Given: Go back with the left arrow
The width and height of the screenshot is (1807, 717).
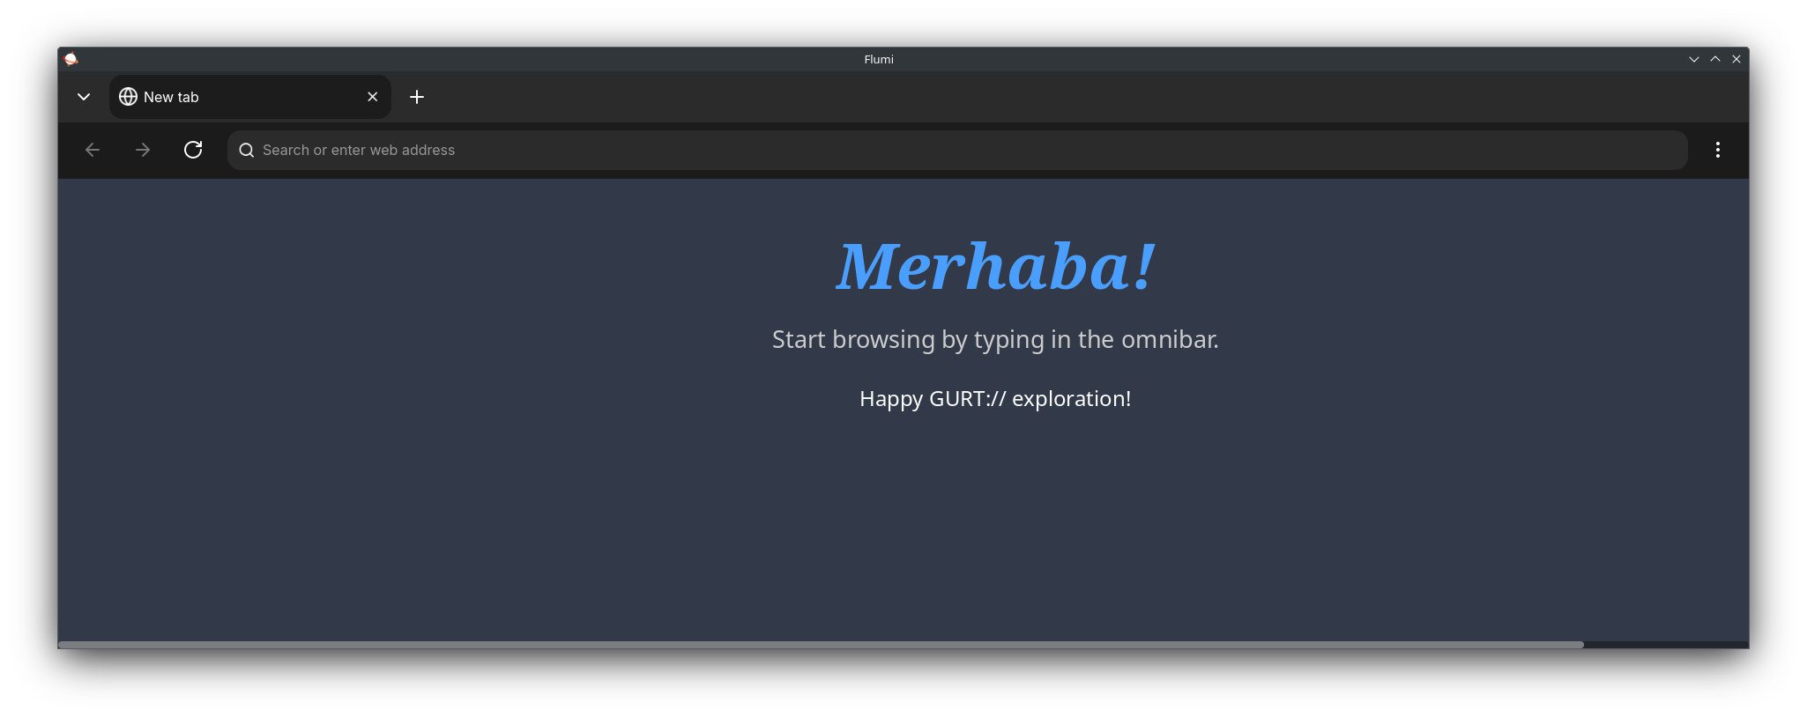Looking at the screenshot, I should click(93, 150).
